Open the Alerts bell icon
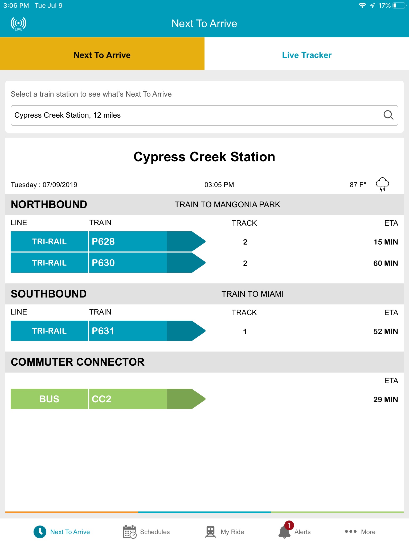The image size is (409, 545). pyautogui.click(x=284, y=532)
